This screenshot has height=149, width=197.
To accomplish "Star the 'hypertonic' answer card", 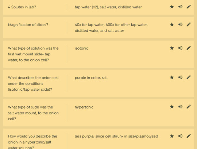I will (172, 107).
